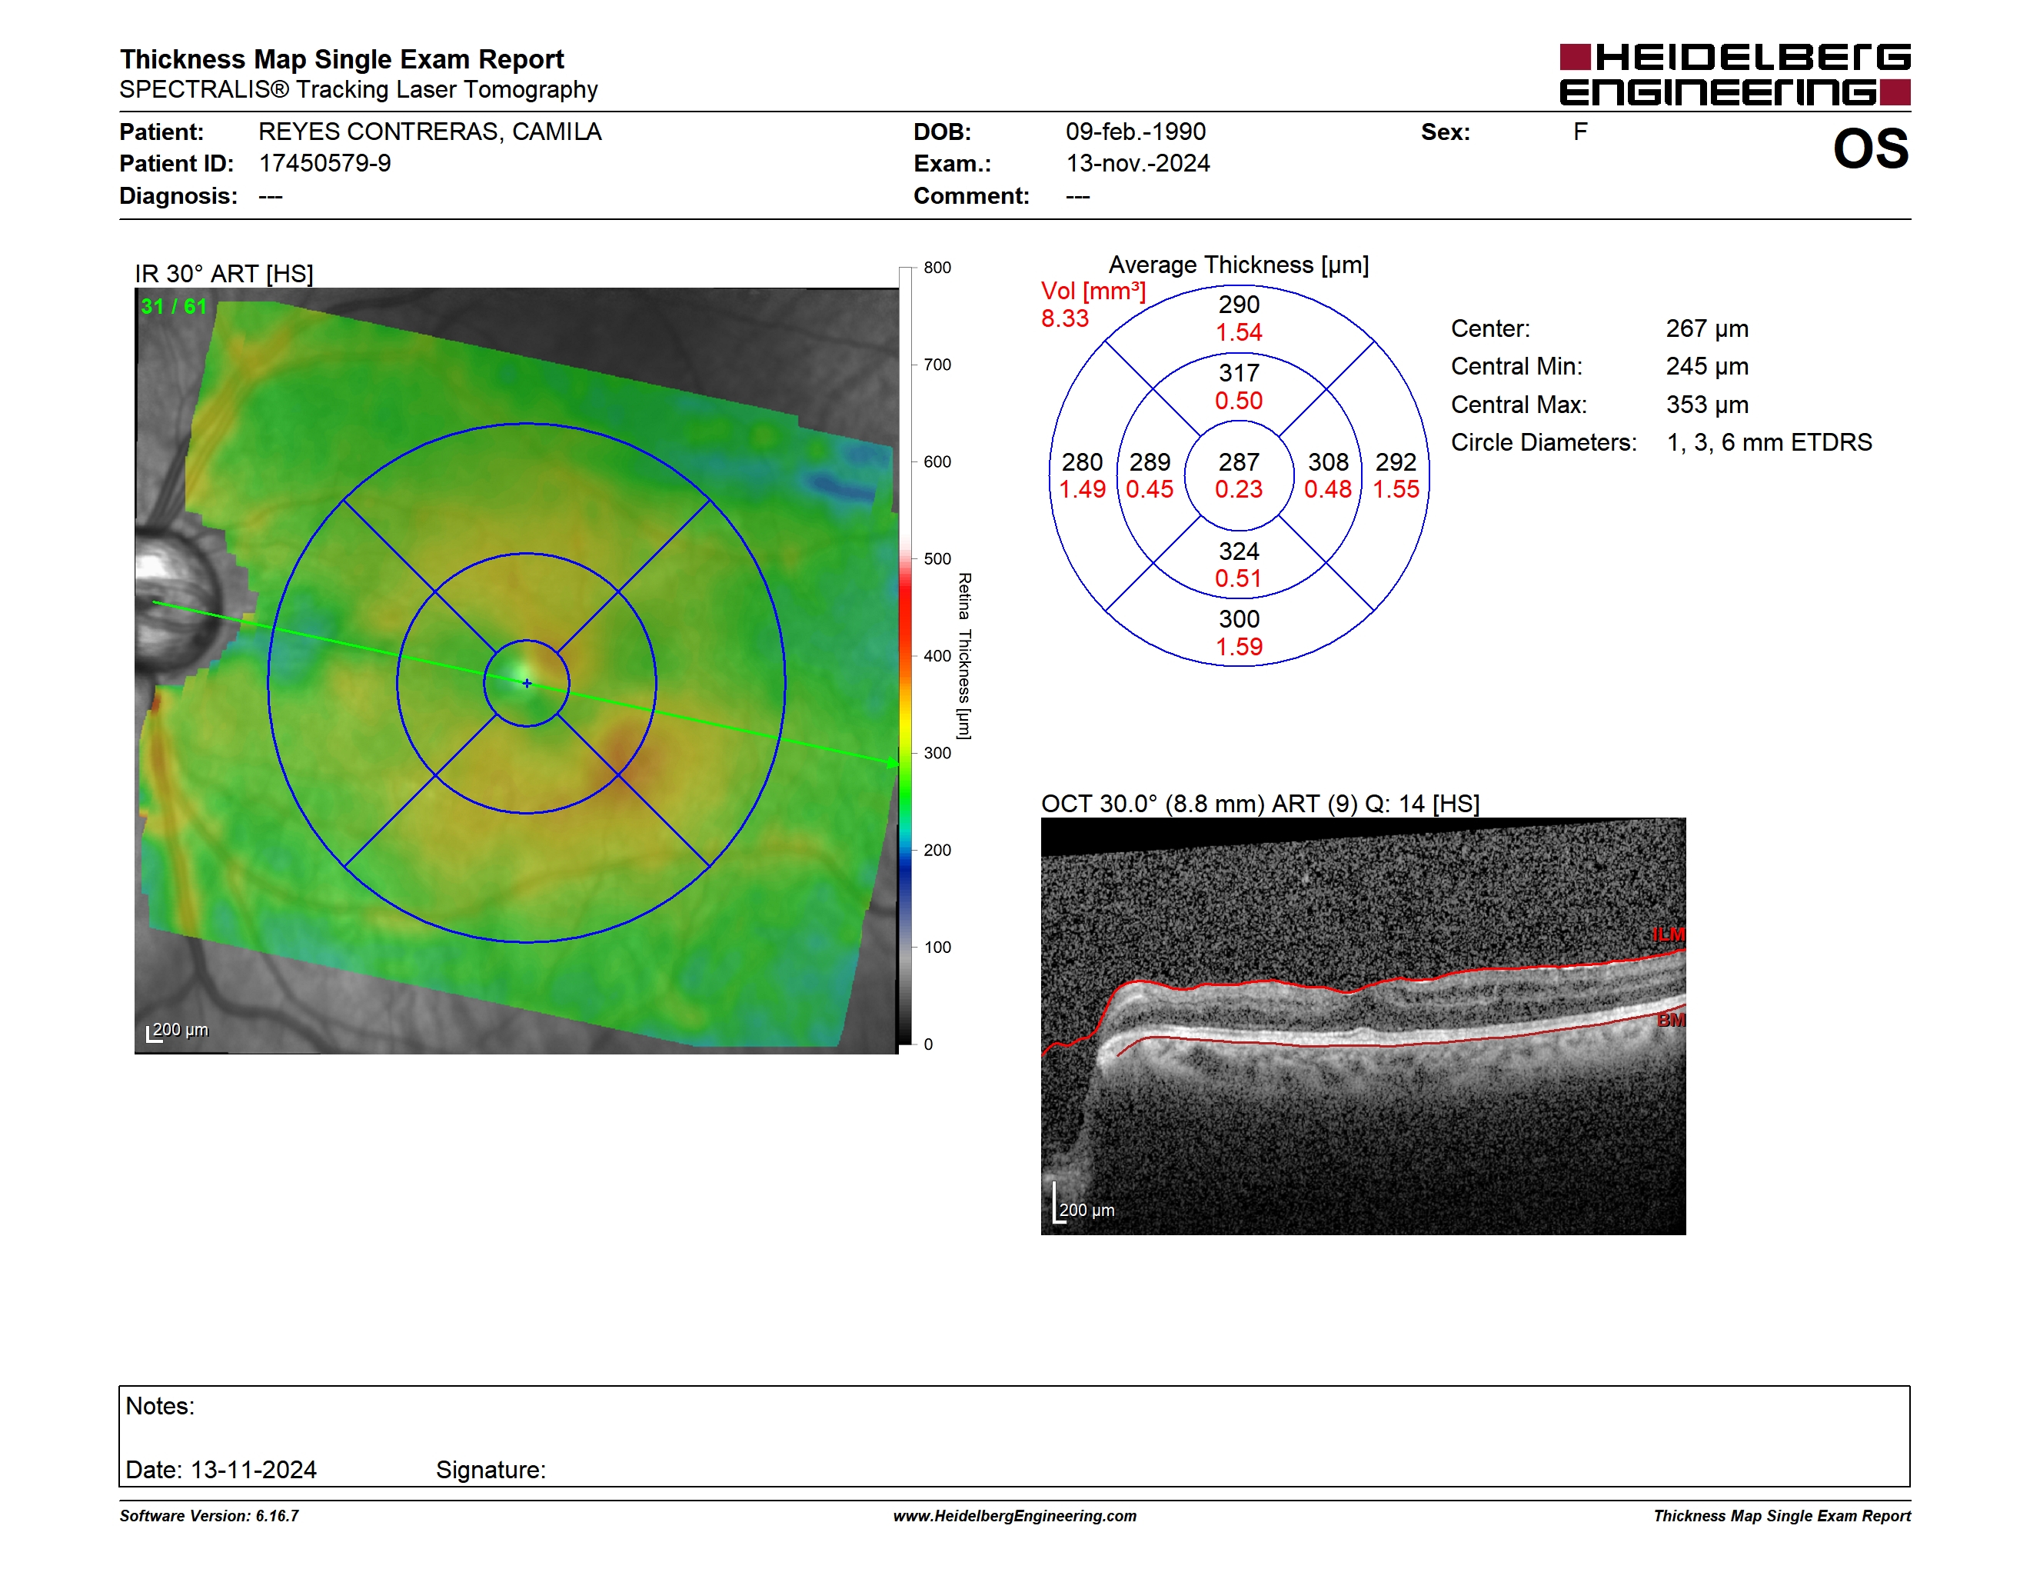
Task: Click the 300 tick on thickness scale
Action: [x=937, y=753]
